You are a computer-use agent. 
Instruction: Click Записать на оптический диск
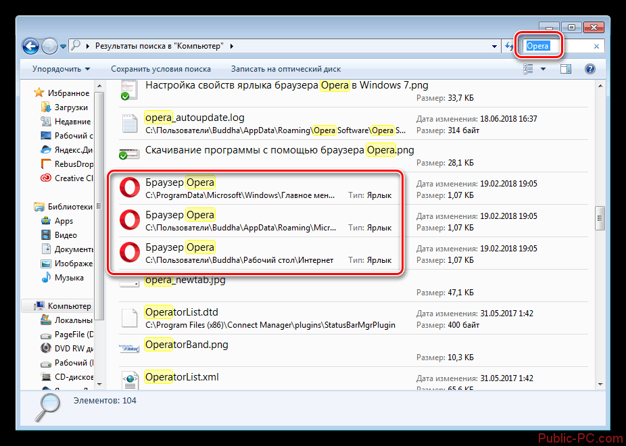(285, 69)
